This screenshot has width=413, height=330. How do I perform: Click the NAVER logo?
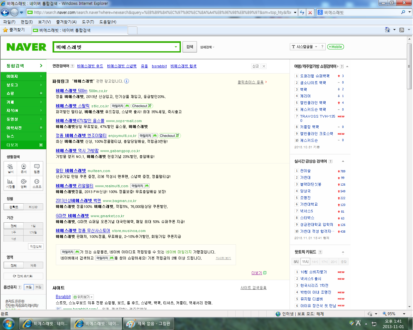[26, 47]
